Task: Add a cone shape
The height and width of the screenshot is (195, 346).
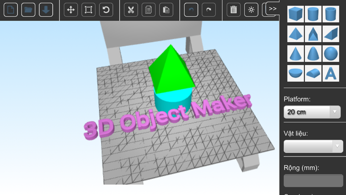Action: tap(295, 54)
